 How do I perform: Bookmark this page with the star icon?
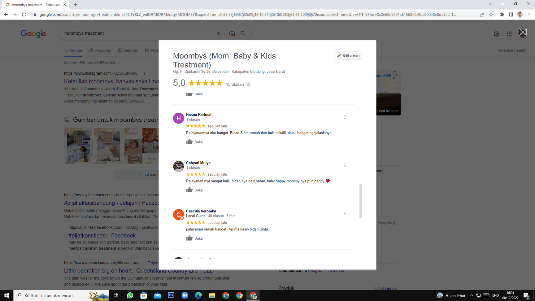[x=491, y=15]
